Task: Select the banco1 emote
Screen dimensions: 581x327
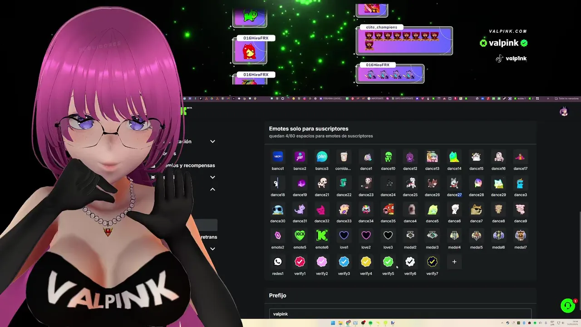Action: tap(278, 157)
